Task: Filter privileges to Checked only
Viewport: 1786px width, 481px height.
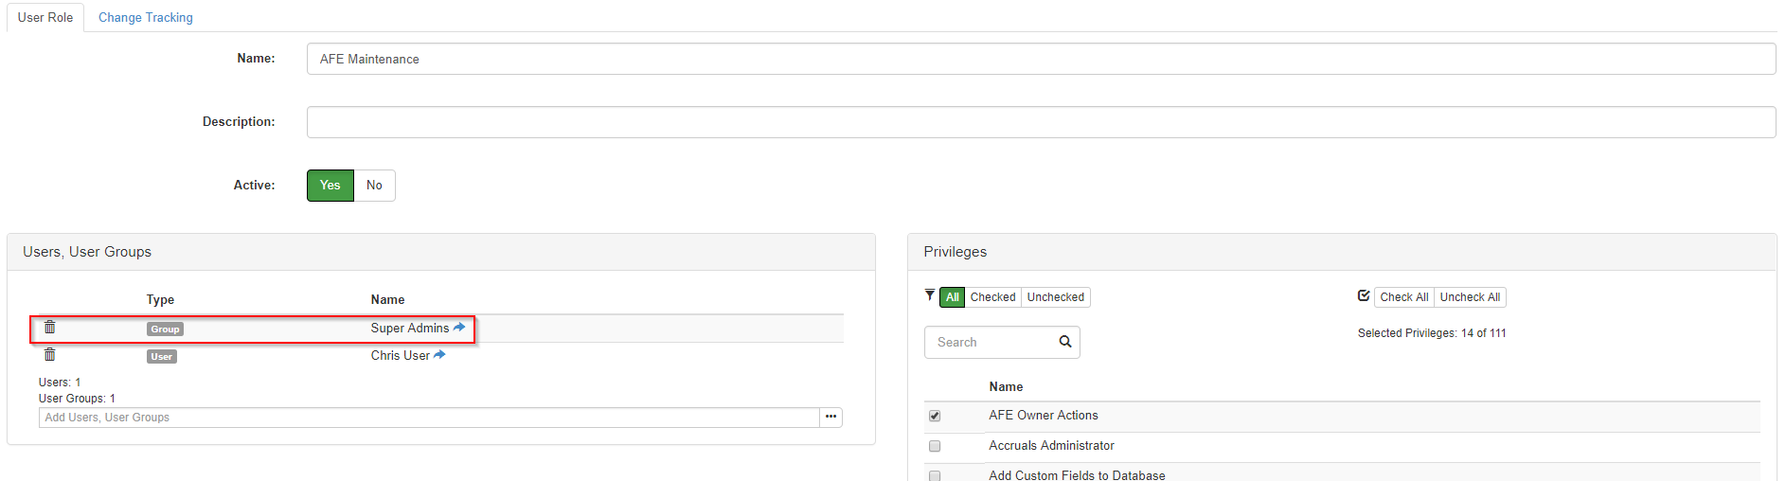Action: coord(992,297)
